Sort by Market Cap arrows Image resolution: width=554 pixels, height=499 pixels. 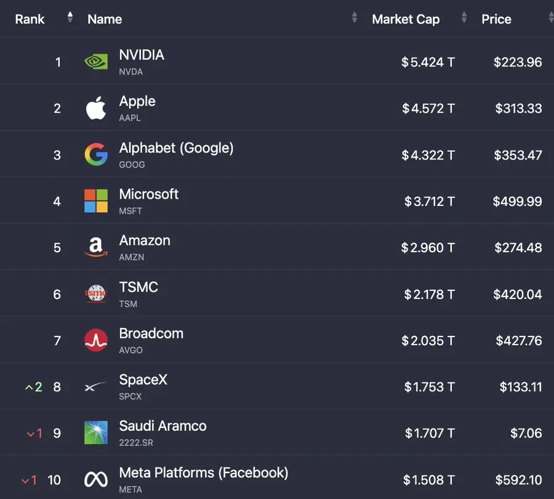click(x=464, y=17)
